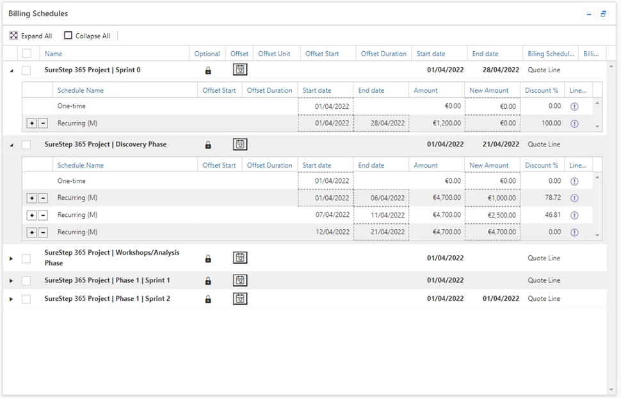Collapse the Sprint 0 row

coord(11,70)
